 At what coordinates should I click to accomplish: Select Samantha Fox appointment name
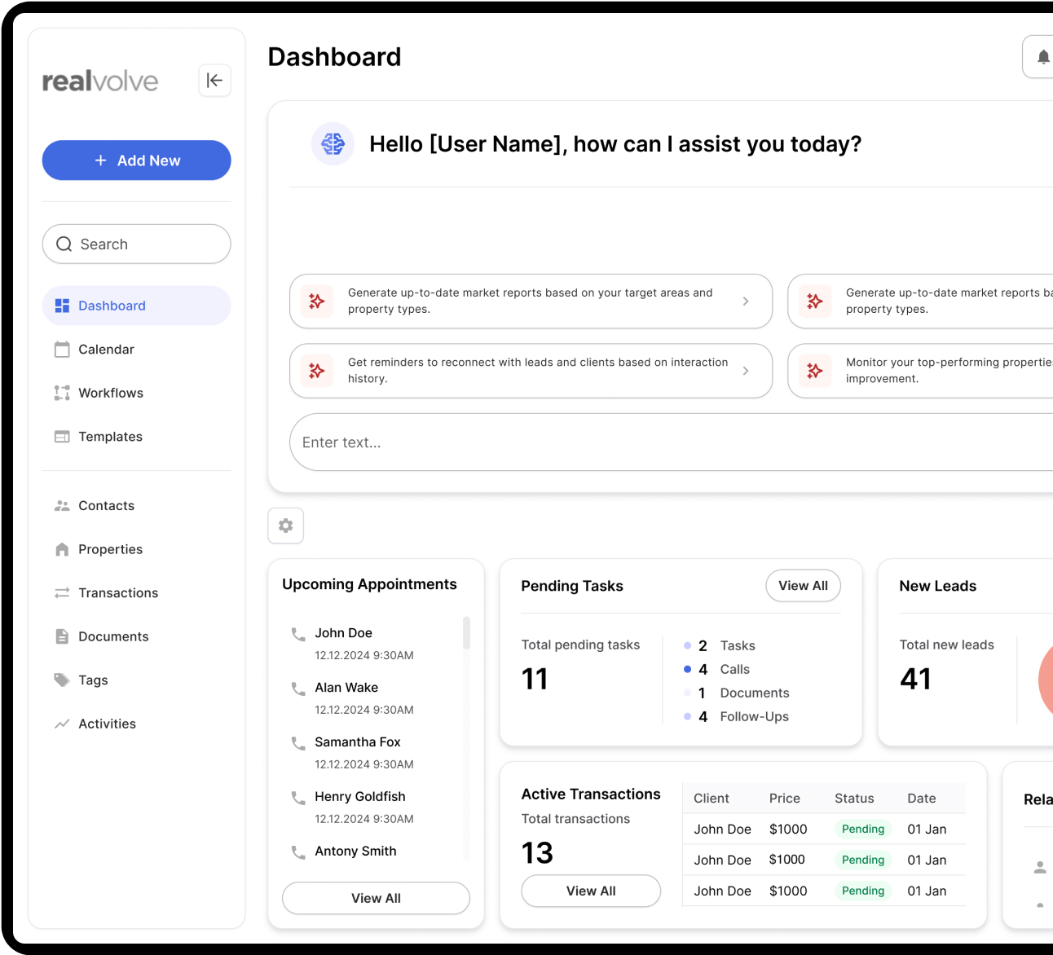[358, 742]
